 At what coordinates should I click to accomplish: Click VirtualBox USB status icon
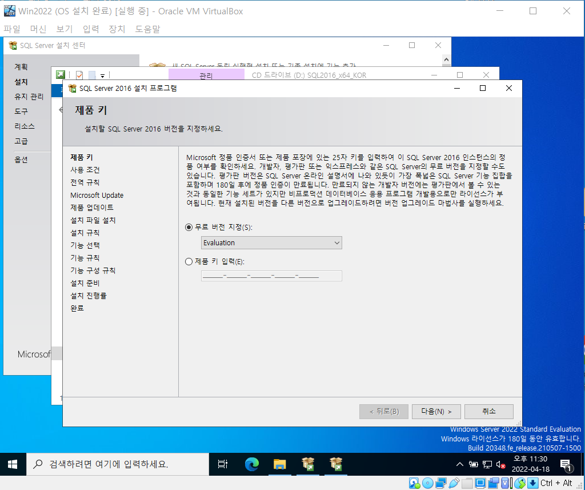point(454,483)
